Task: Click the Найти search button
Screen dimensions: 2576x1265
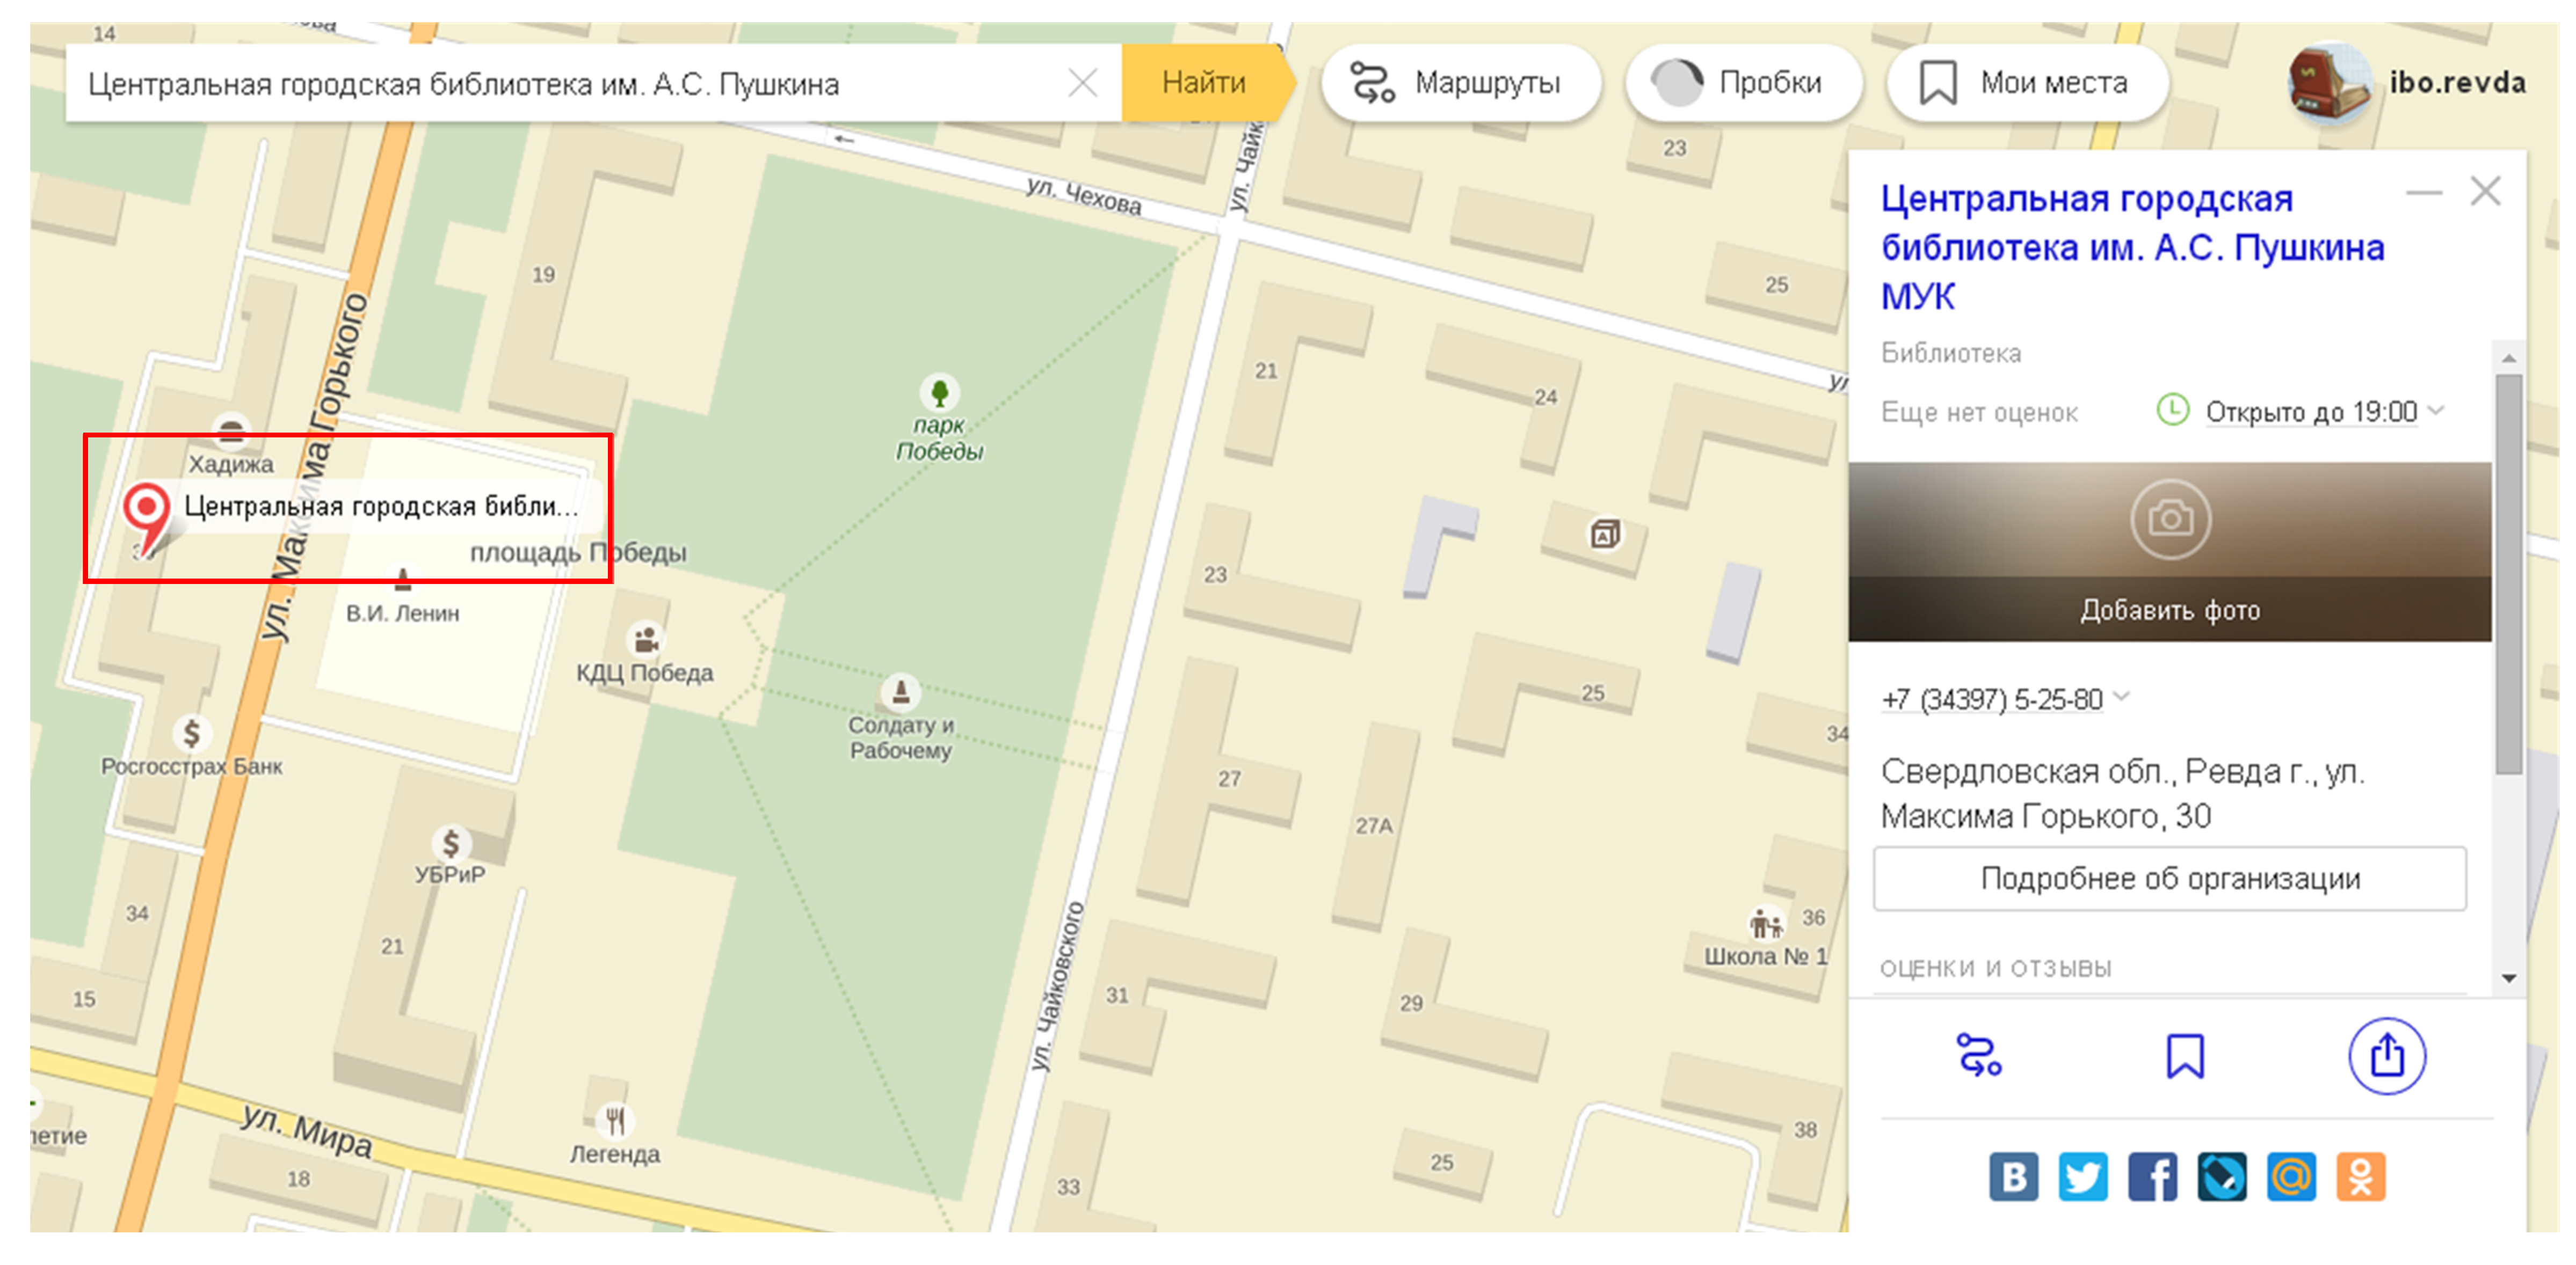Action: tap(1203, 82)
